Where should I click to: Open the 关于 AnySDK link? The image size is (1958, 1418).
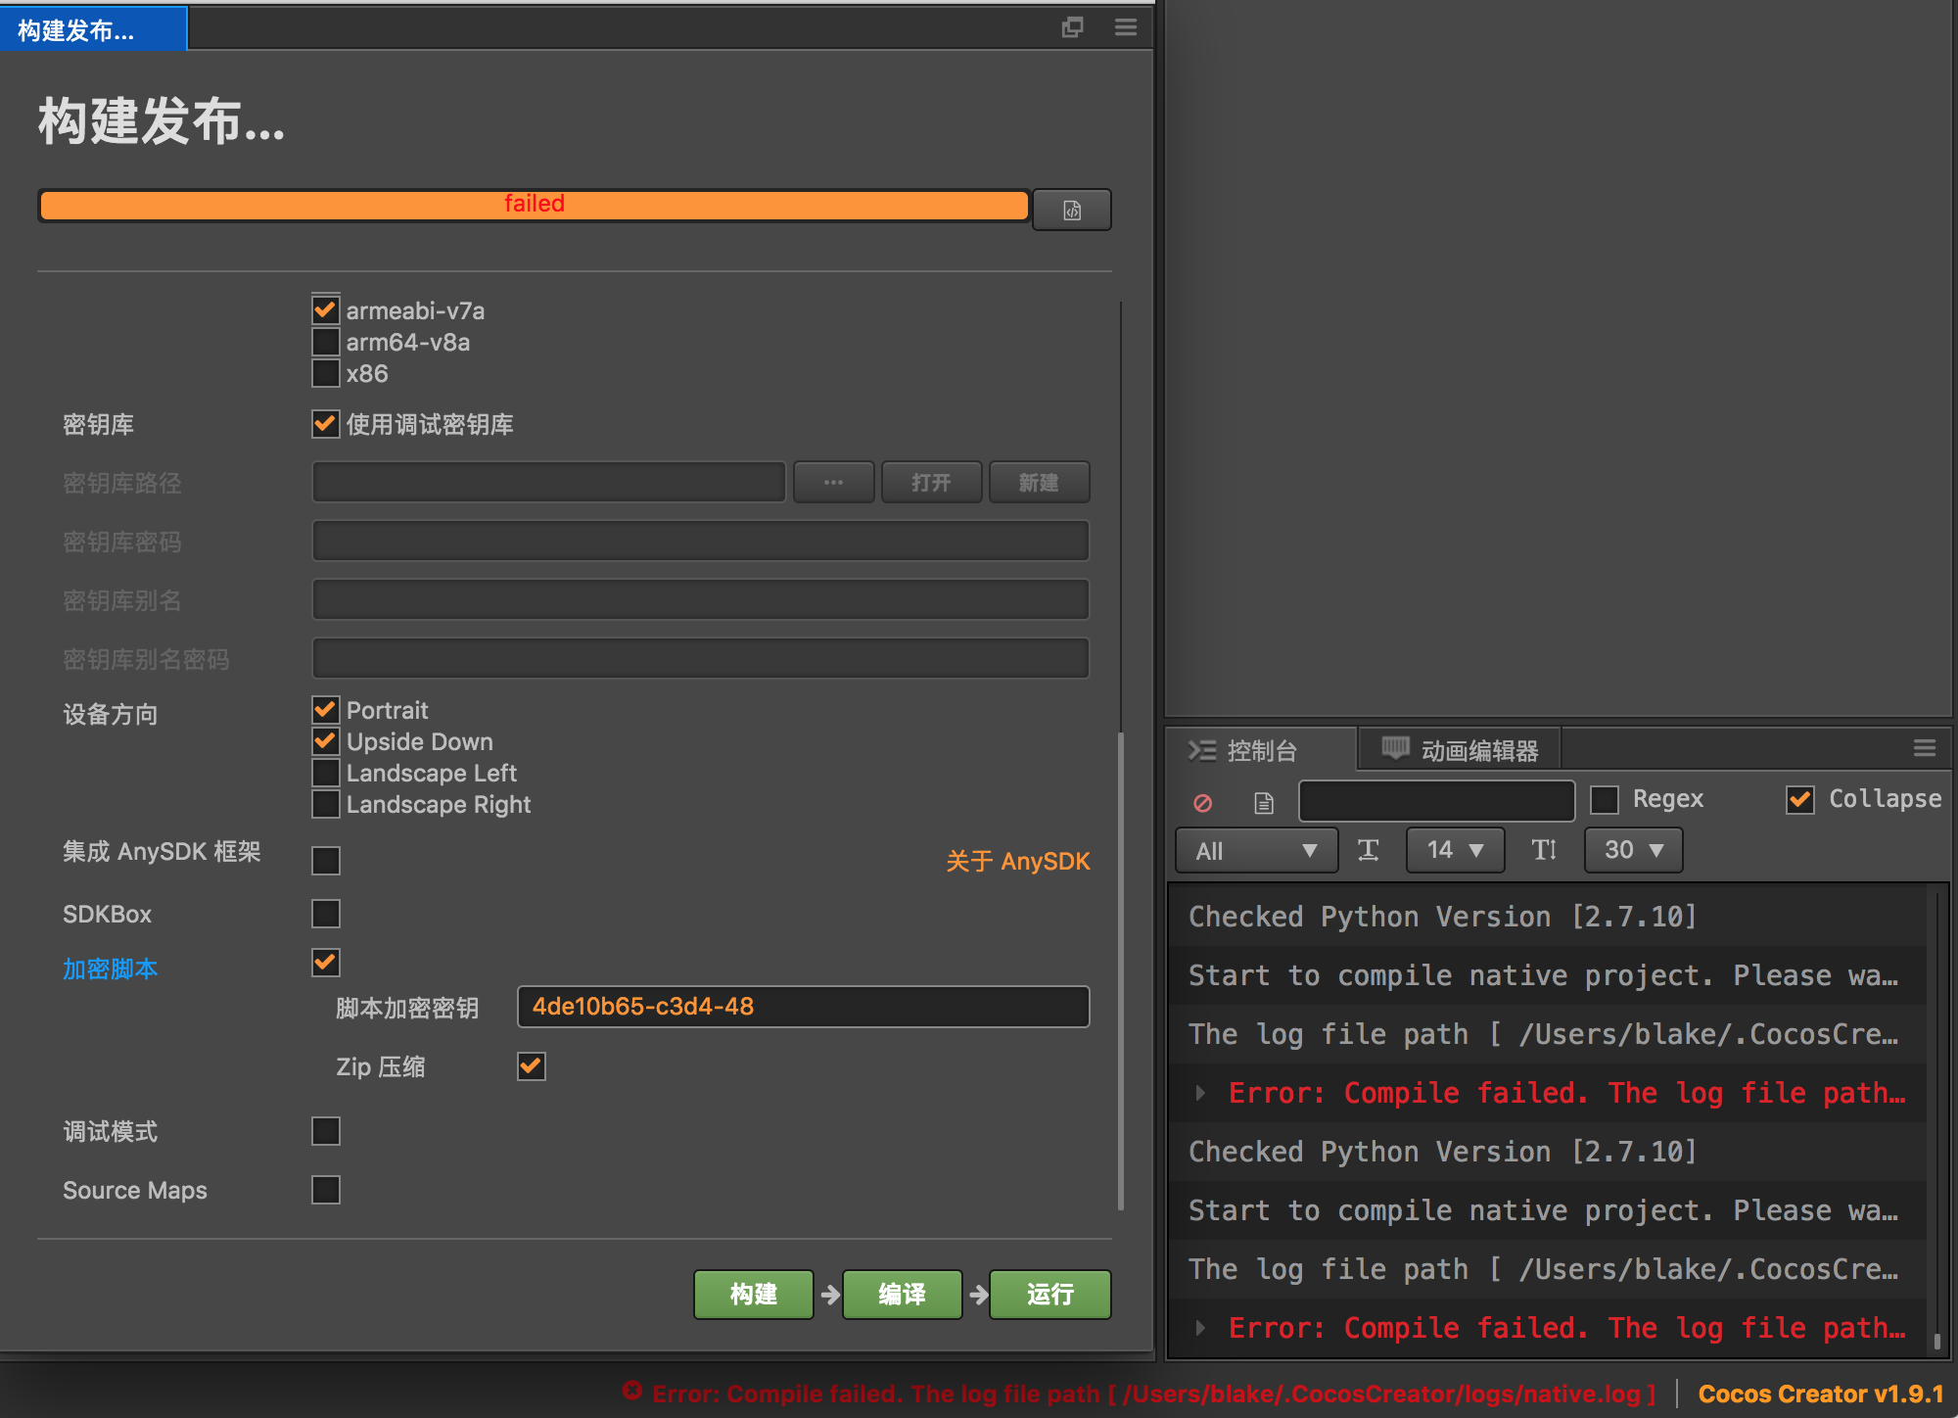point(1017,861)
